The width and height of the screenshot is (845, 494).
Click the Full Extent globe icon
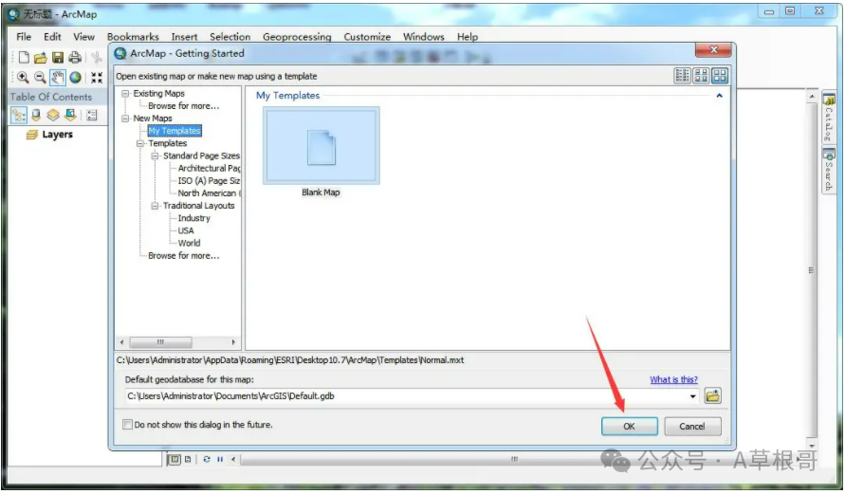[x=76, y=78]
